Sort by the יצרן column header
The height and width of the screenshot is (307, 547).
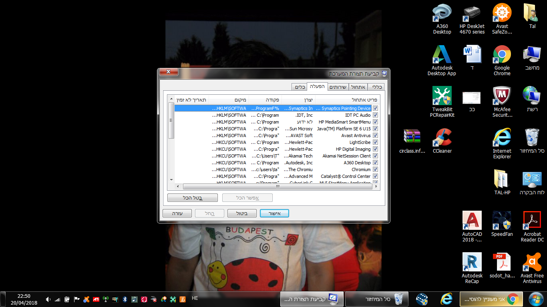point(299,100)
